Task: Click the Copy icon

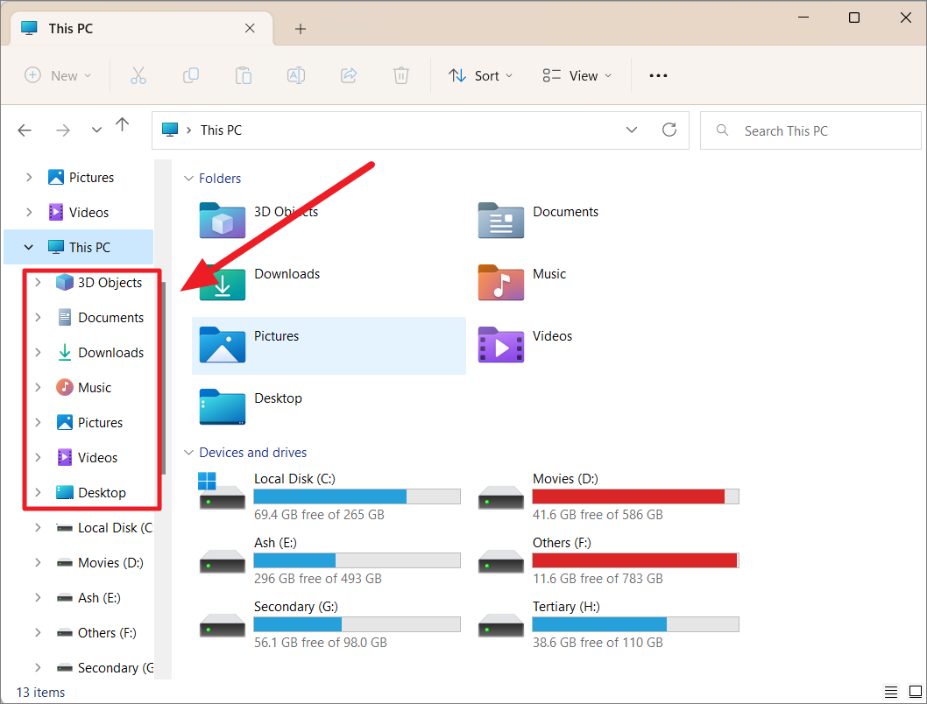Action: pos(191,75)
